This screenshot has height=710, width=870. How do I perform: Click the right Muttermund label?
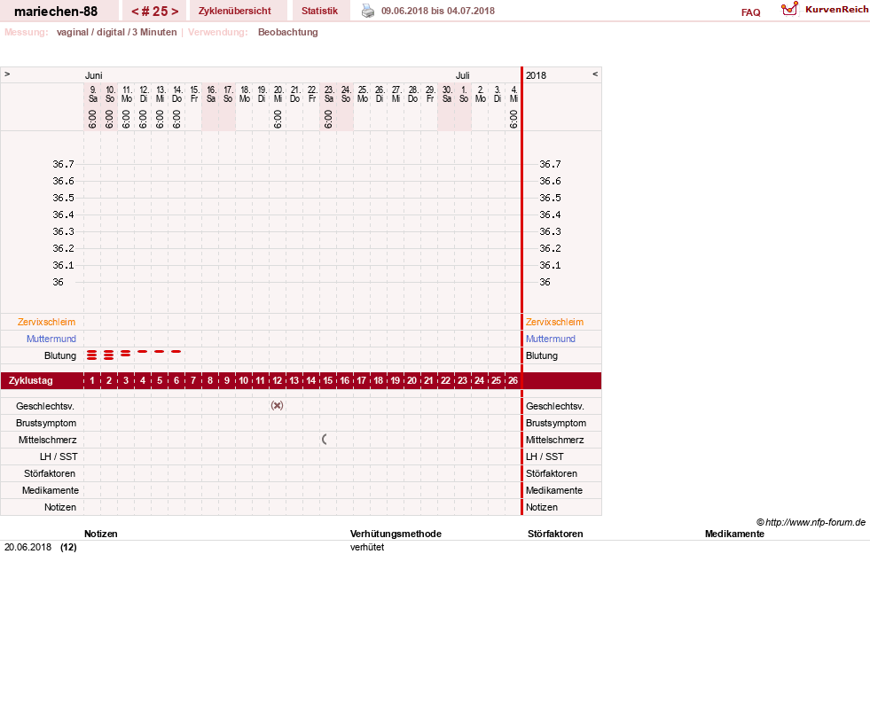551,339
